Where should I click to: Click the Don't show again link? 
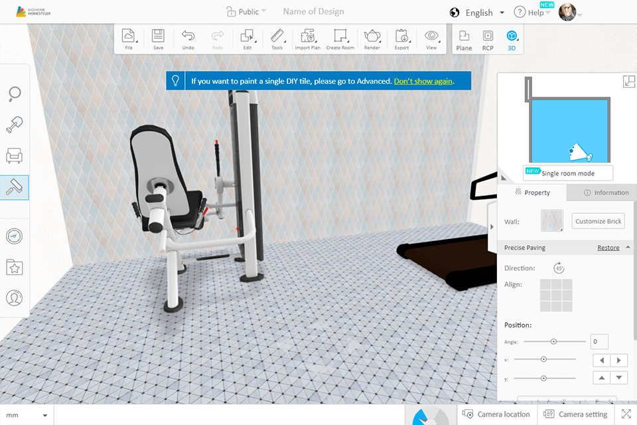pos(423,80)
